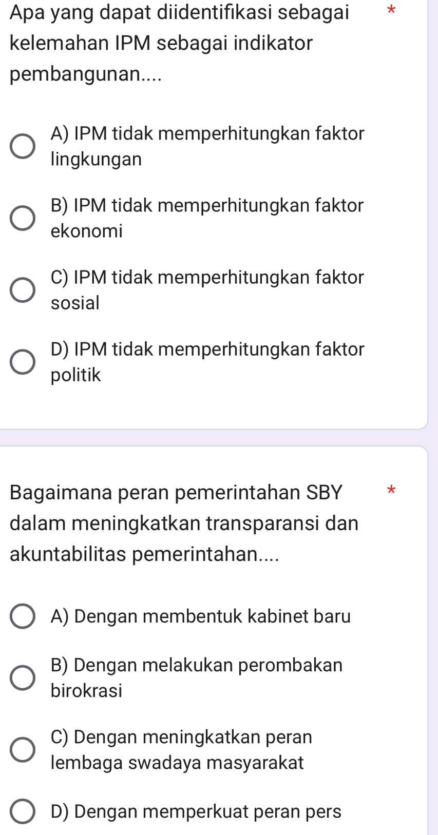Click red required asterisk on SBY question
This screenshot has width=438, height=835.
[391, 490]
